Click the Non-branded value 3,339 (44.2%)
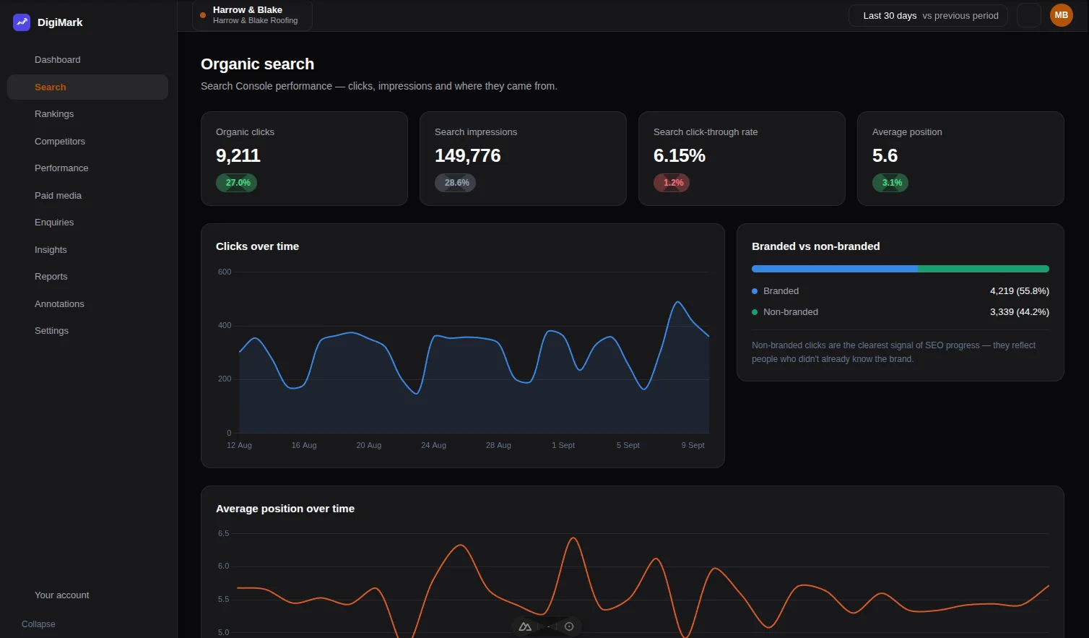This screenshot has height=638, width=1089. tap(1020, 312)
